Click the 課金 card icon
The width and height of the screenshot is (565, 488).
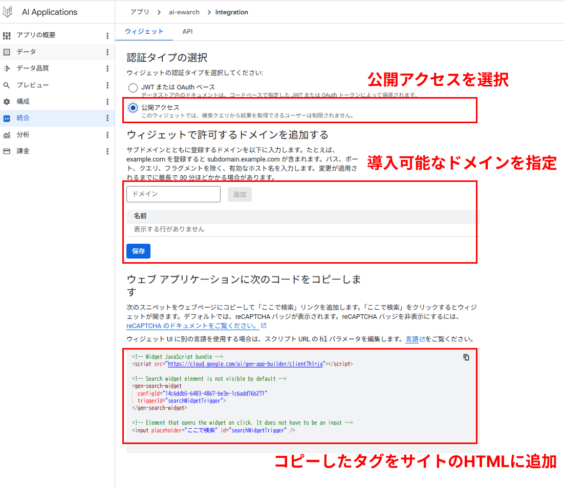click(7, 151)
